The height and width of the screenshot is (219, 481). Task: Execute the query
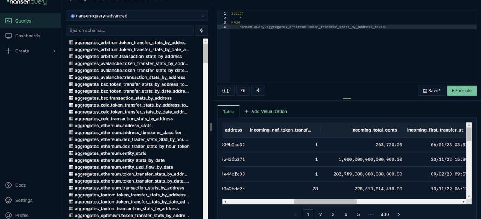462,90
